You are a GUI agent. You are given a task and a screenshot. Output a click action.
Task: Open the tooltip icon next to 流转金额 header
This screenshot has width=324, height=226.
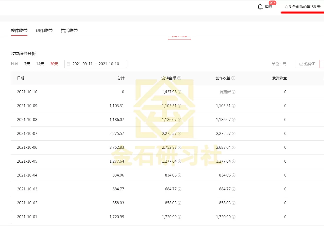click(179, 78)
